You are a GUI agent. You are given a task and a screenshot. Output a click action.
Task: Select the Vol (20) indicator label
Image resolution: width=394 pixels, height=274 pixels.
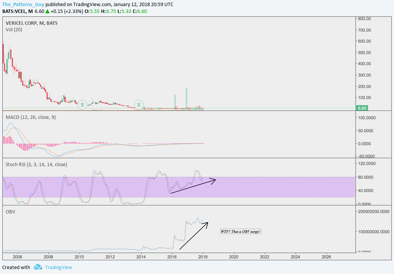(14, 30)
